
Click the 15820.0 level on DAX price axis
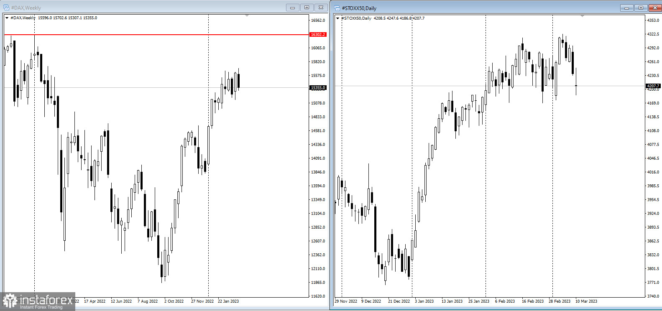click(x=318, y=62)
